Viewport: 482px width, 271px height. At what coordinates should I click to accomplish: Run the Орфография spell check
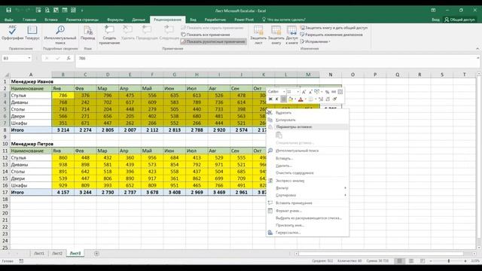point(12,33)
